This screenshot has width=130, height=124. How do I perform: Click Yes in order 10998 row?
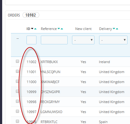(83, 102)
